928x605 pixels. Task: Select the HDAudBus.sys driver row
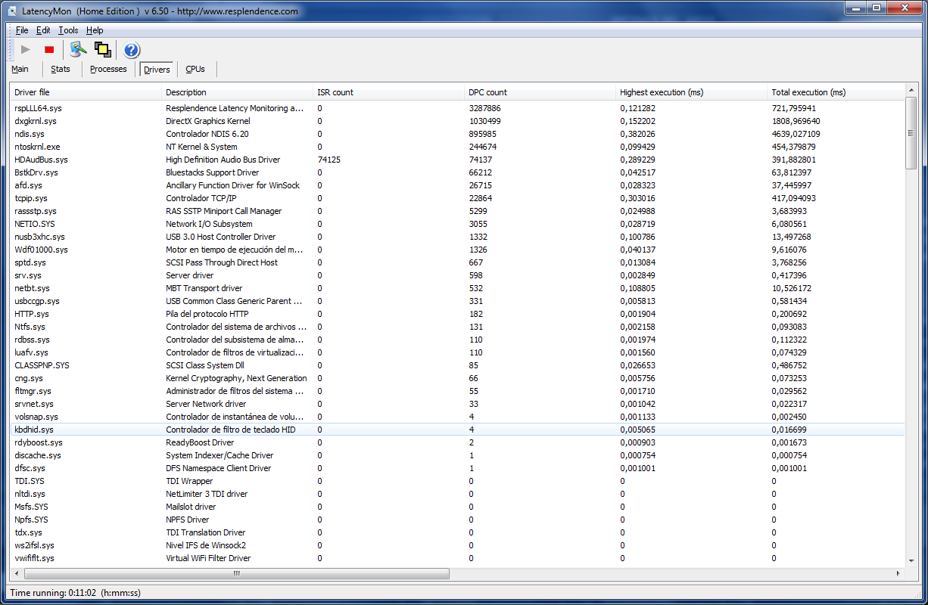coord(41,160)
